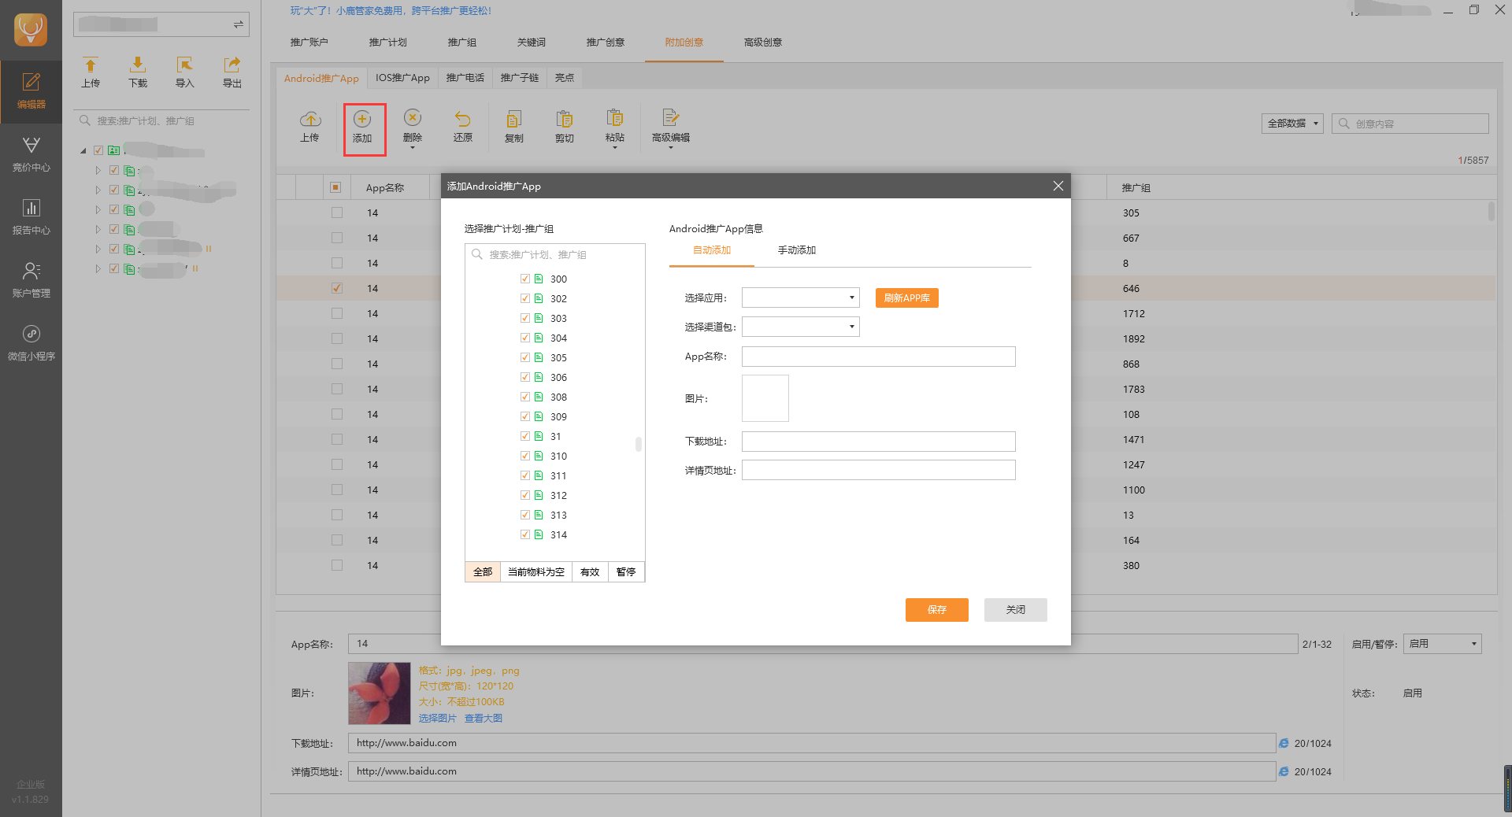1512x817 pixels.
Task: Uncheck group 310 in dialog tree
Action: (x=525, y=456)
